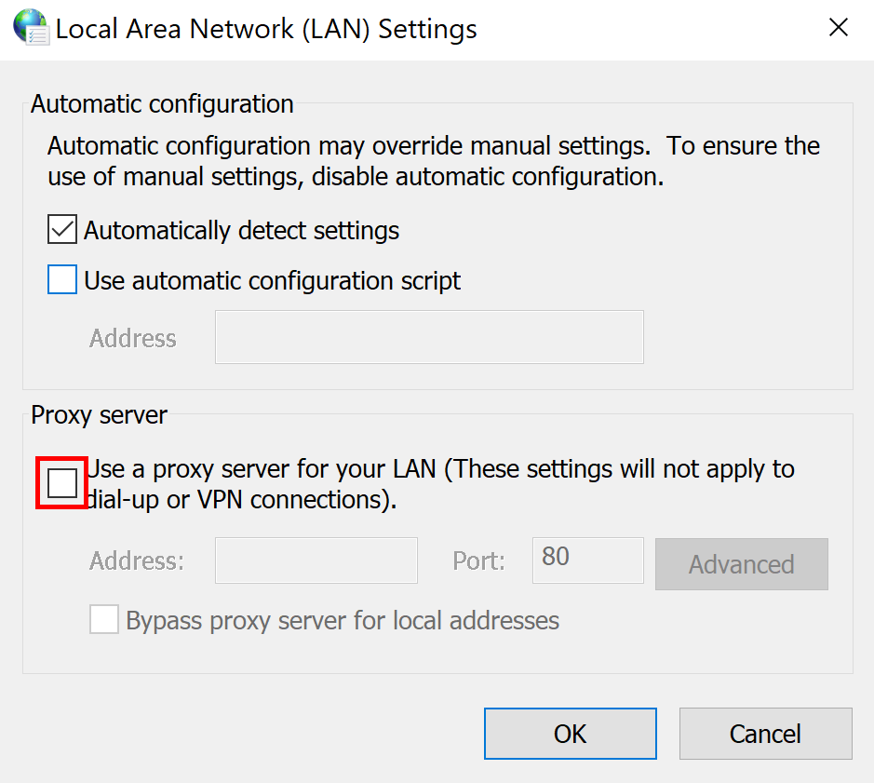Image resolution: width=874 pixels, height=783 pixels.
Task: Uncheck the Automatically detect settings checkbox
Action: 62,230
